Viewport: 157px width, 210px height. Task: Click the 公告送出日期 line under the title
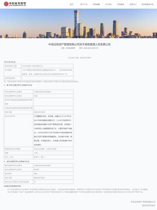(x=79, y=58)
